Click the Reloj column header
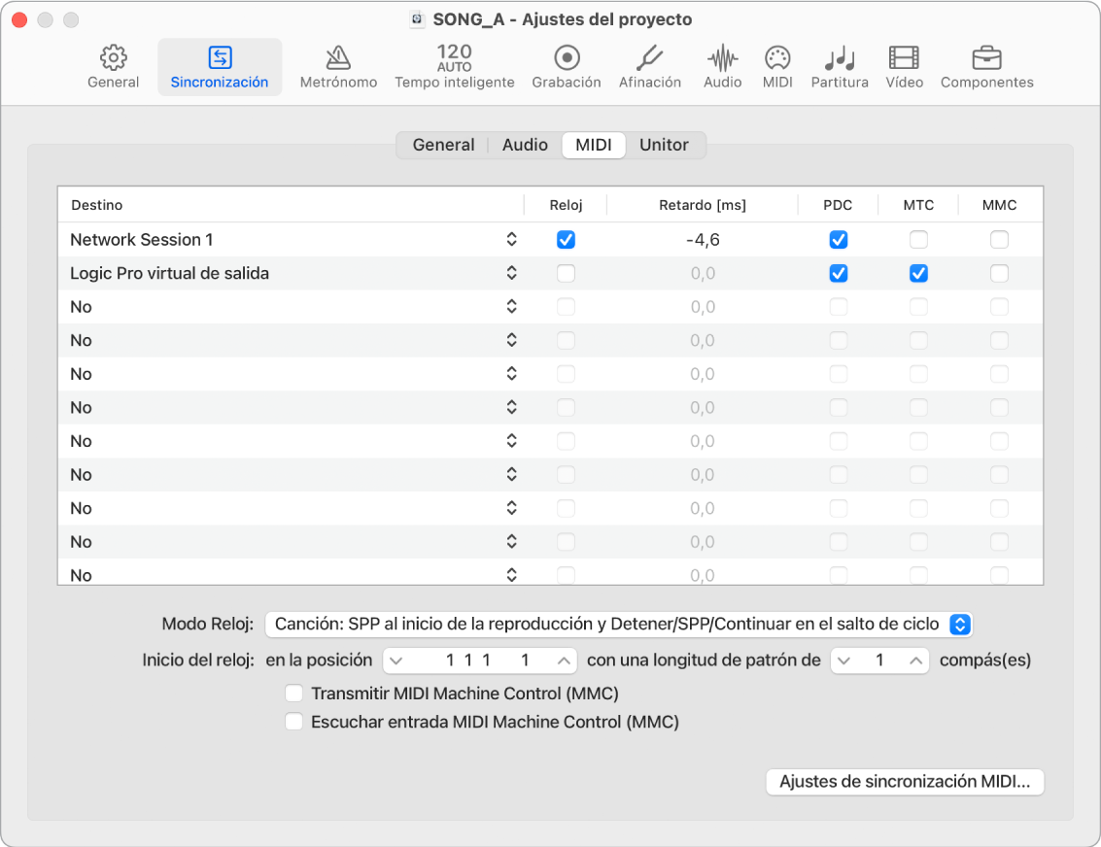Screen dimensions: 1101x847 tap(566, 205)
